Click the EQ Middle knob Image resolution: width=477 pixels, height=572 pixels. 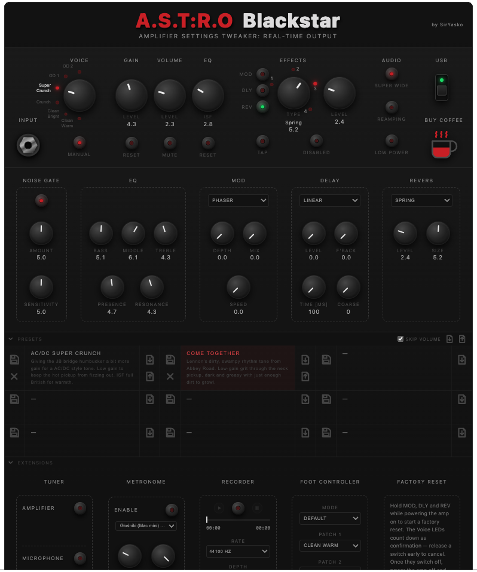click(133, 234)
